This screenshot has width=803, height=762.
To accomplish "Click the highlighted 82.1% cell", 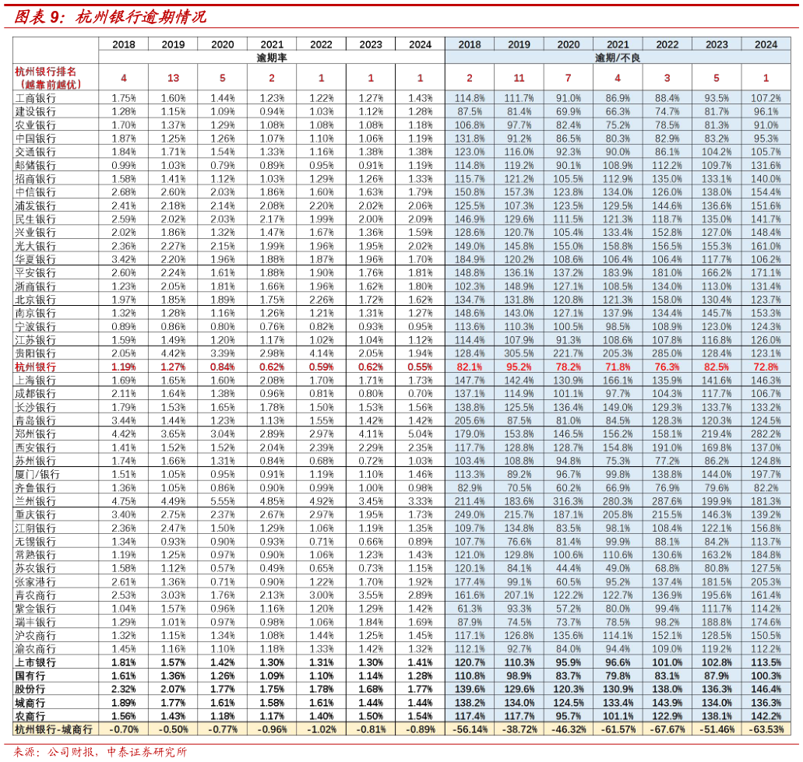I will coord(470,367).
